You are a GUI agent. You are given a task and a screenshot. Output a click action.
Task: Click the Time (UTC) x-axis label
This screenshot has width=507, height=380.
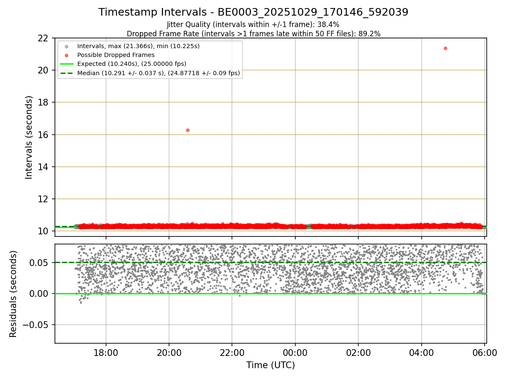click(271, 365)
